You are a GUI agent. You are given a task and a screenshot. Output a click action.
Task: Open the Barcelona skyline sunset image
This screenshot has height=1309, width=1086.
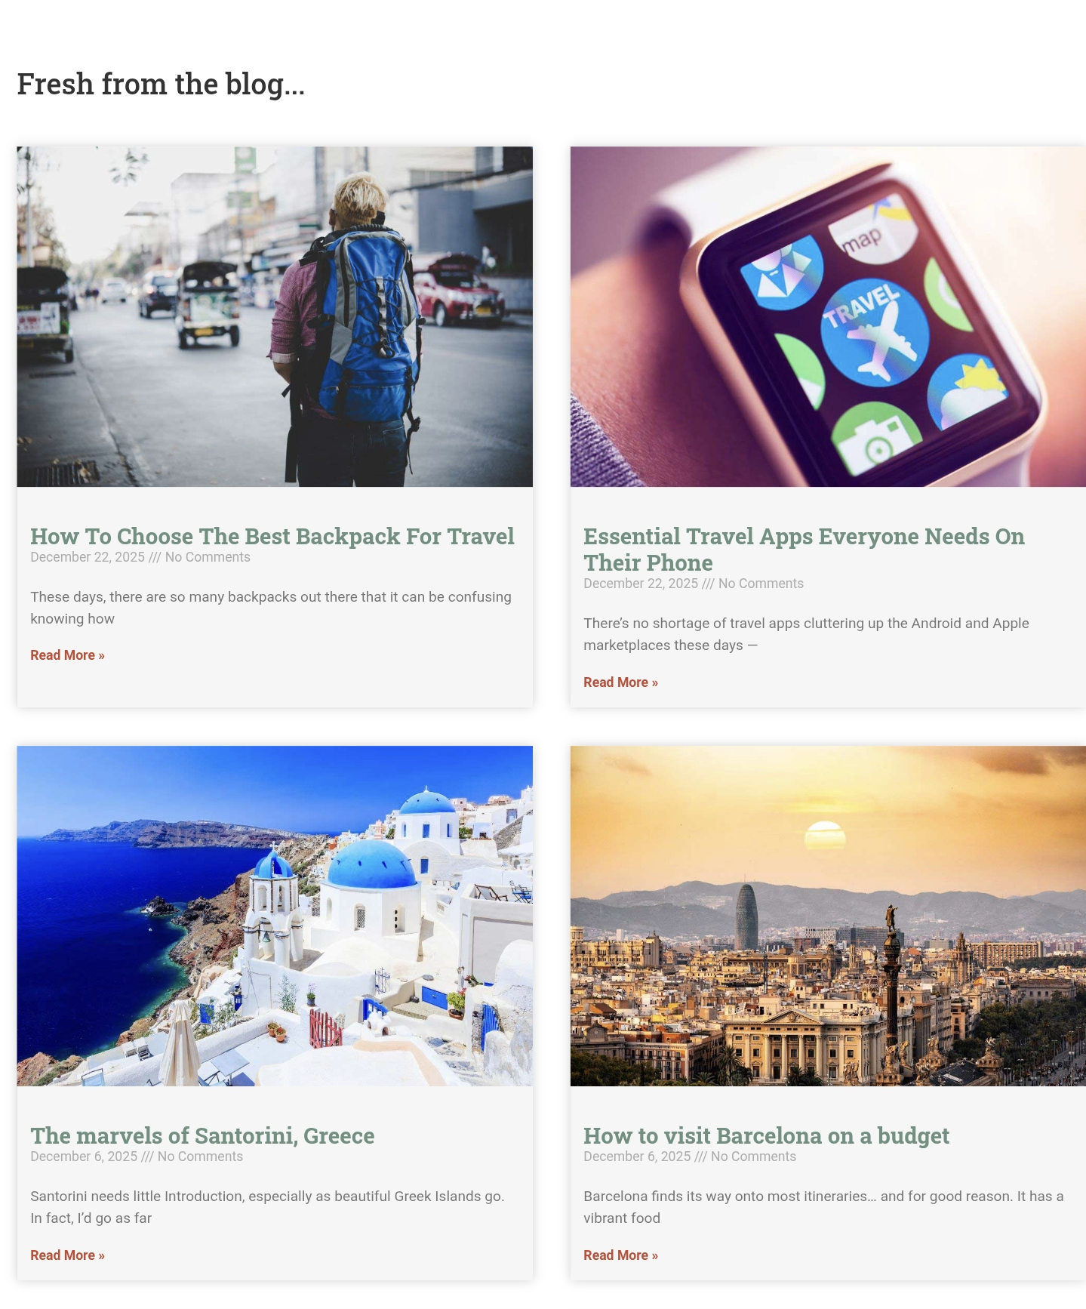coord(828,916)
